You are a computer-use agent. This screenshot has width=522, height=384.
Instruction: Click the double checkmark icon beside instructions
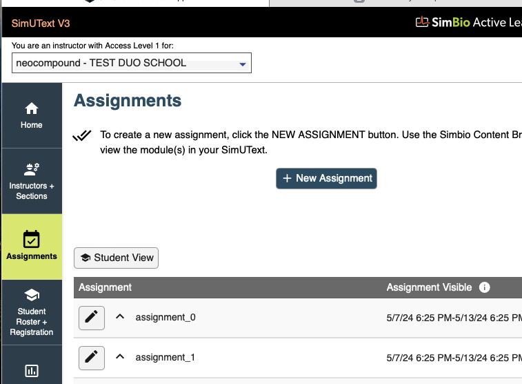click(82, 135)
